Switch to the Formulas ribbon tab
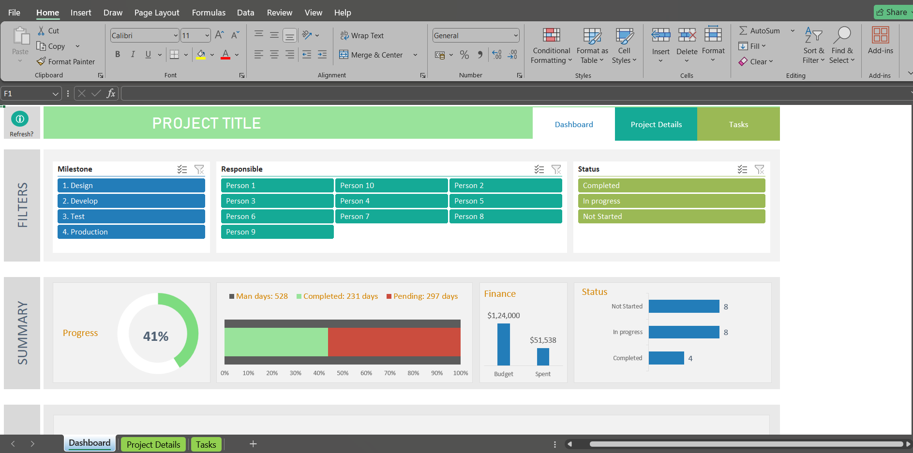The image size is (913, 453). 209,12
